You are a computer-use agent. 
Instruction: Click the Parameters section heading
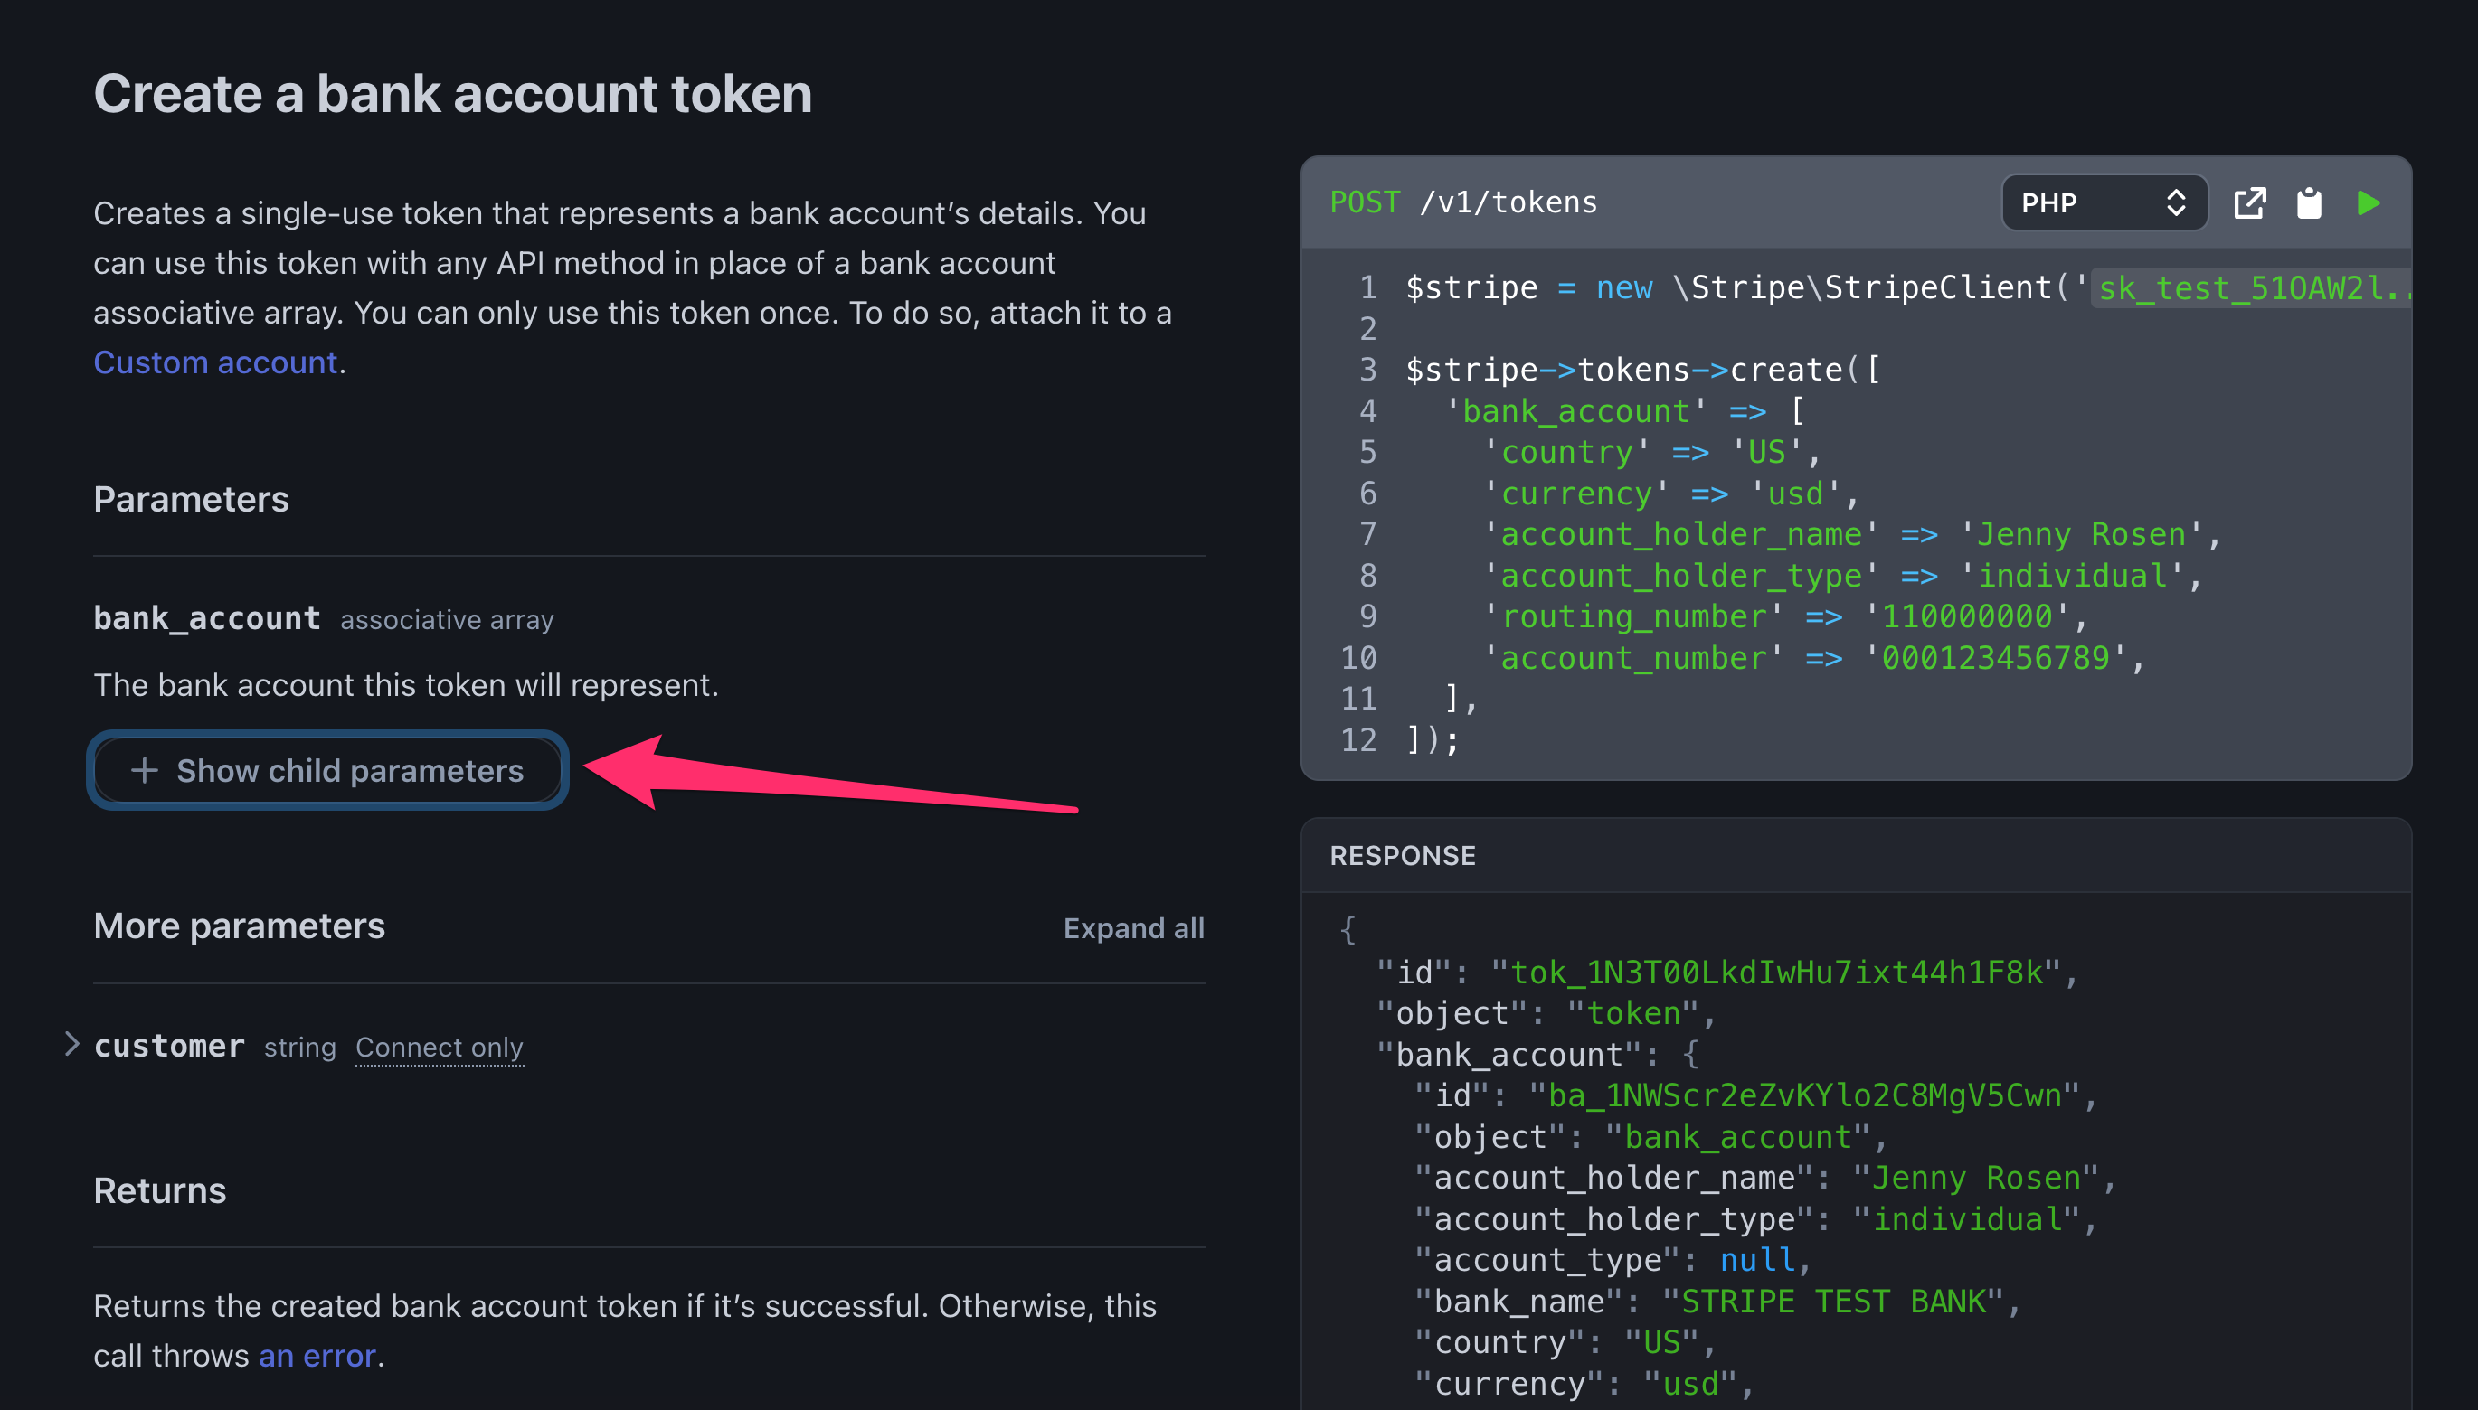pyautogui.click(x=191, y=499)
